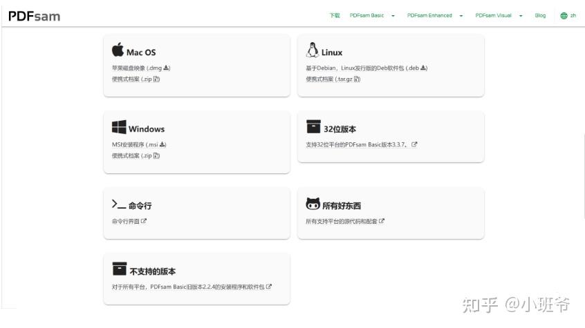Select the zh language label
The height and width of the screenshot is (328, 585).
tap(573, 15)
